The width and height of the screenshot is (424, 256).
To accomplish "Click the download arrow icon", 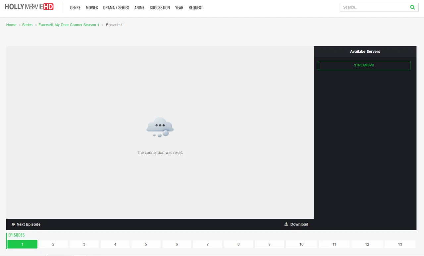I will pos(286,224).
